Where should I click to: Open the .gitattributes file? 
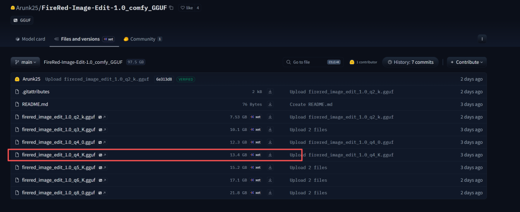coord(36,92)
